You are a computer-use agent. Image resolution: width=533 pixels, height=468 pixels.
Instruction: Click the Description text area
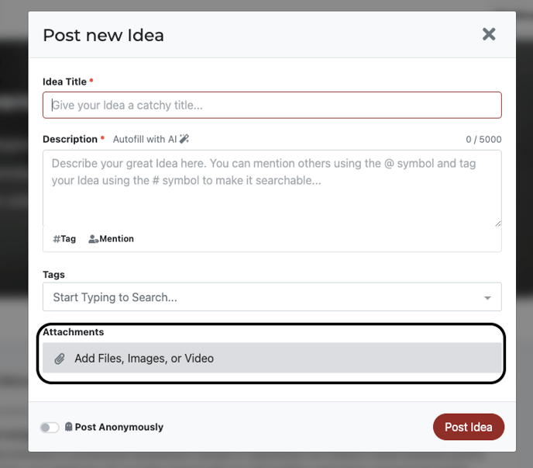[272, 189]
